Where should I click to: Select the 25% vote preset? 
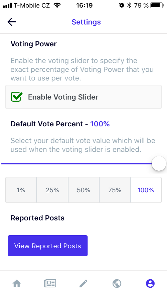pyautogui.click(x=52, y=190)
